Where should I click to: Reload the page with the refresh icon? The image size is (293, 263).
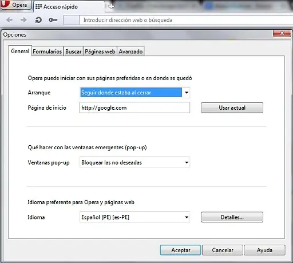(x=38, y=20)
